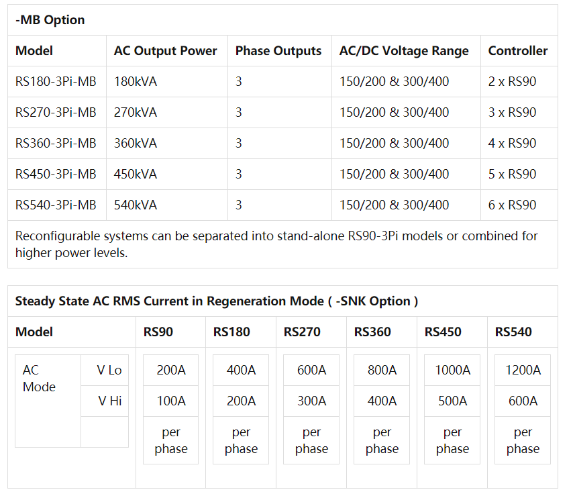Image resolution: width=573 pixels, height=498 pixels.
Task: Click the "-MB Option" table heading
Action: click(50, 20)
